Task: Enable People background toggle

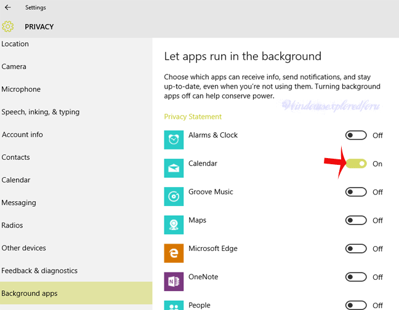Action: click(356, 305)
